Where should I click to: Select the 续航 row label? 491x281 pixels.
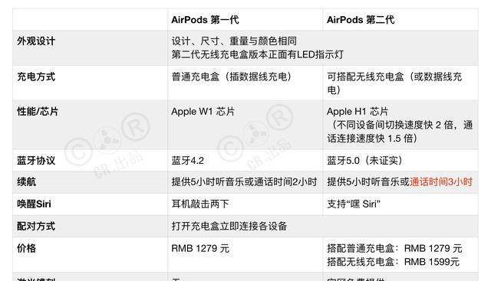(27, 181)
